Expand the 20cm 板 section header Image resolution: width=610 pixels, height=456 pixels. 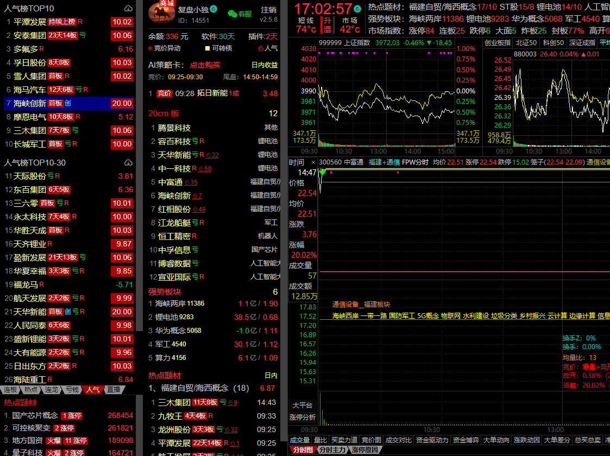(163, 113)
